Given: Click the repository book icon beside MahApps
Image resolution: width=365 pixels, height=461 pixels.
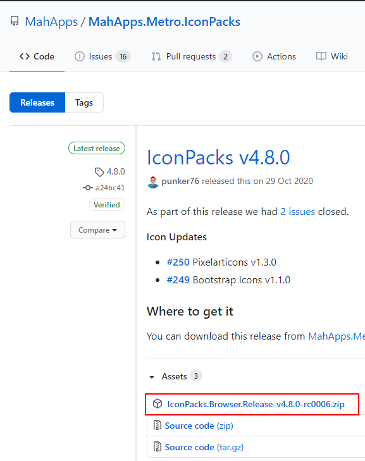Looking at the screenshot, I should 15,21.
